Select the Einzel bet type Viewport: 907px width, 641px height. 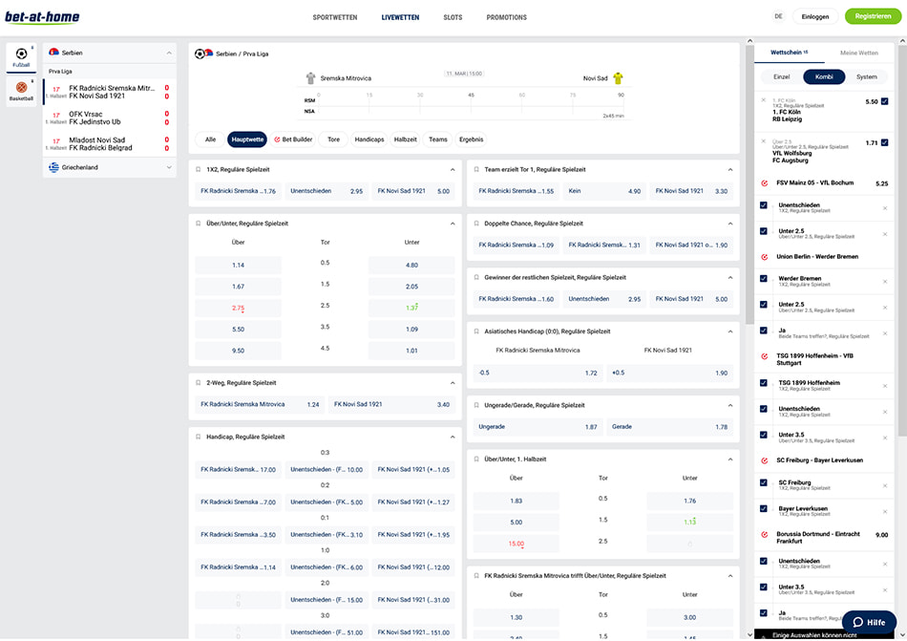coord(782,77)
